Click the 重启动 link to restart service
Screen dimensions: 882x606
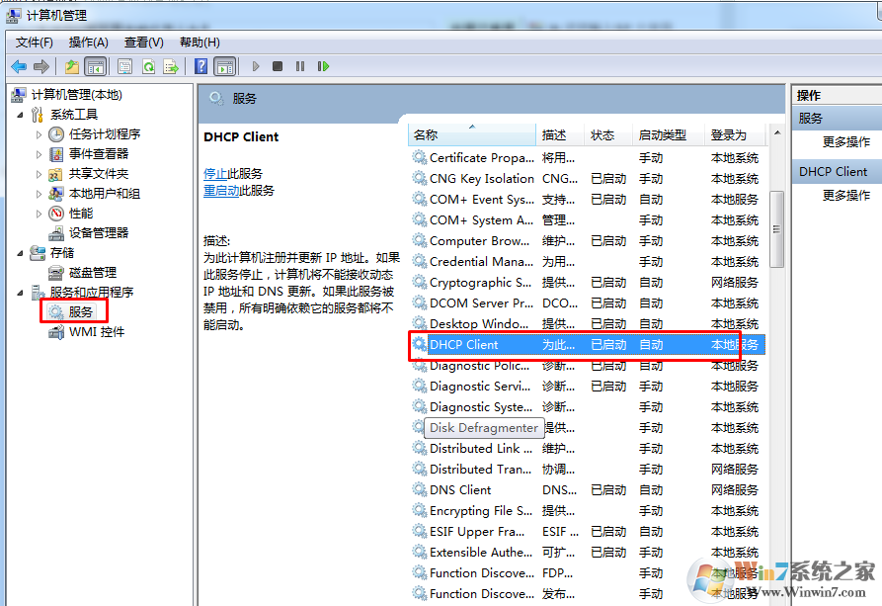point(221,190)
